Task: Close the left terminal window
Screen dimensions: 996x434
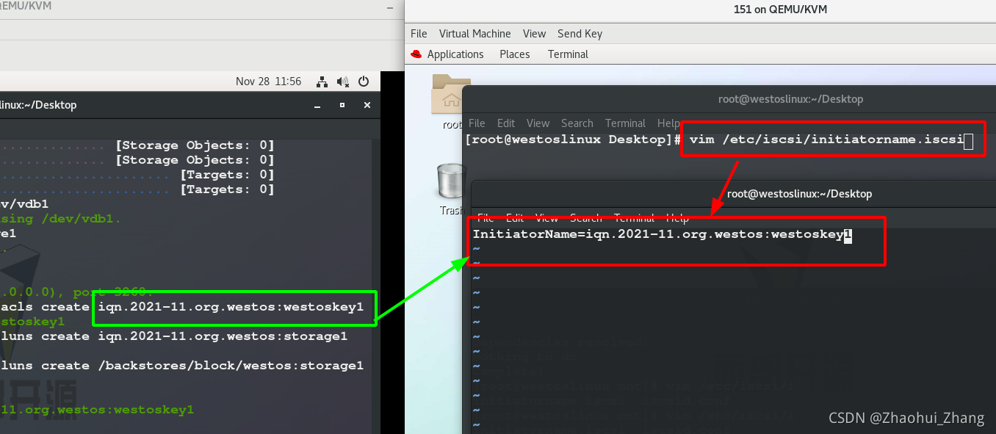Action: click(367, 106)
